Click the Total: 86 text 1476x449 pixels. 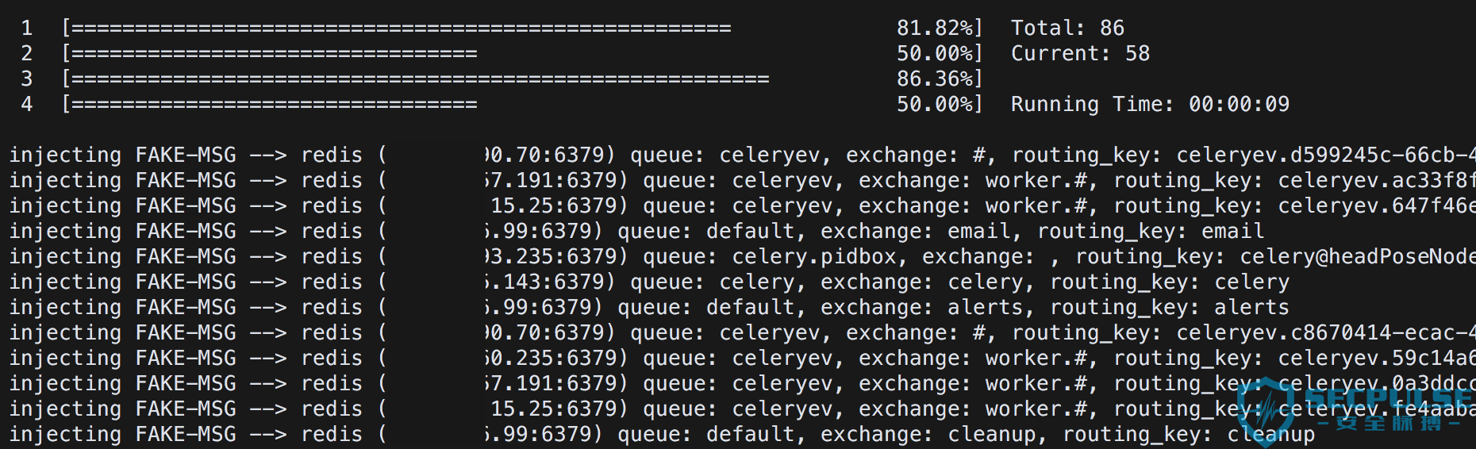tap(1067, 29)
